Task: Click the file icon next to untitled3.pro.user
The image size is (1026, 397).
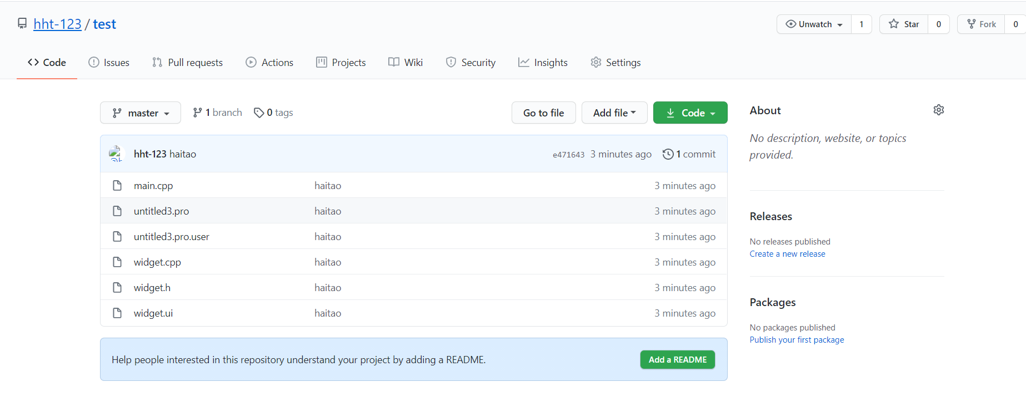Action: [117, 236]
